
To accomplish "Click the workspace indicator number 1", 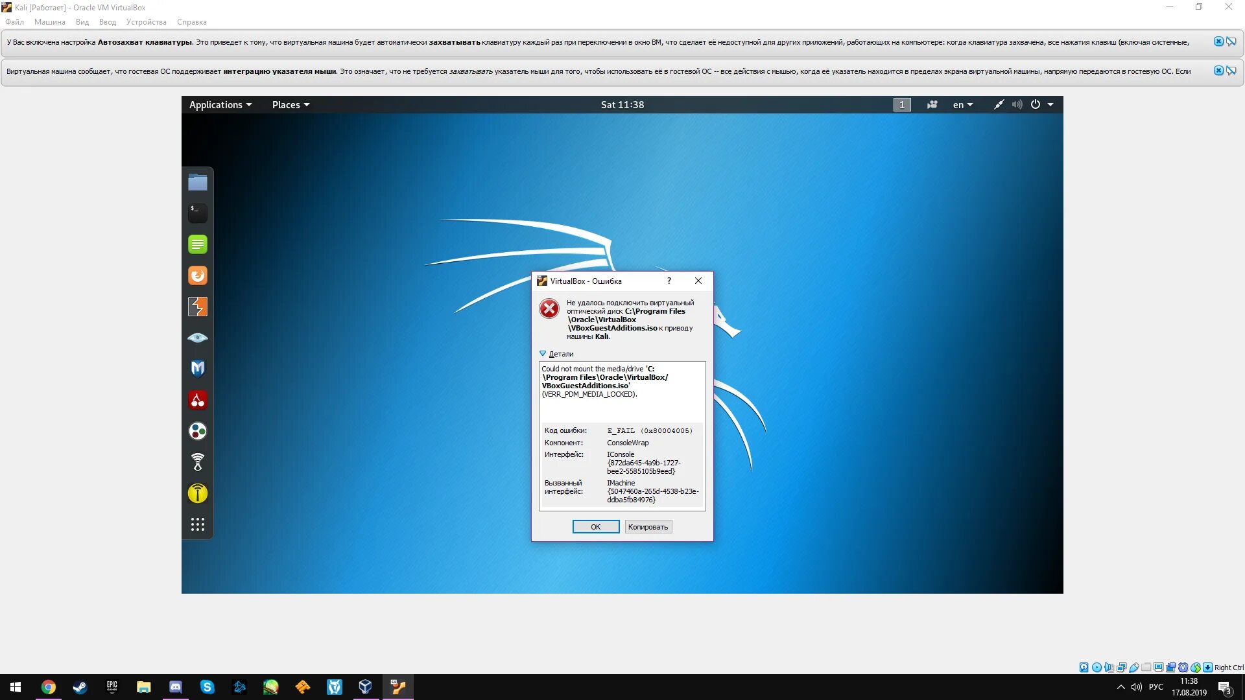I will click(901, 105).
